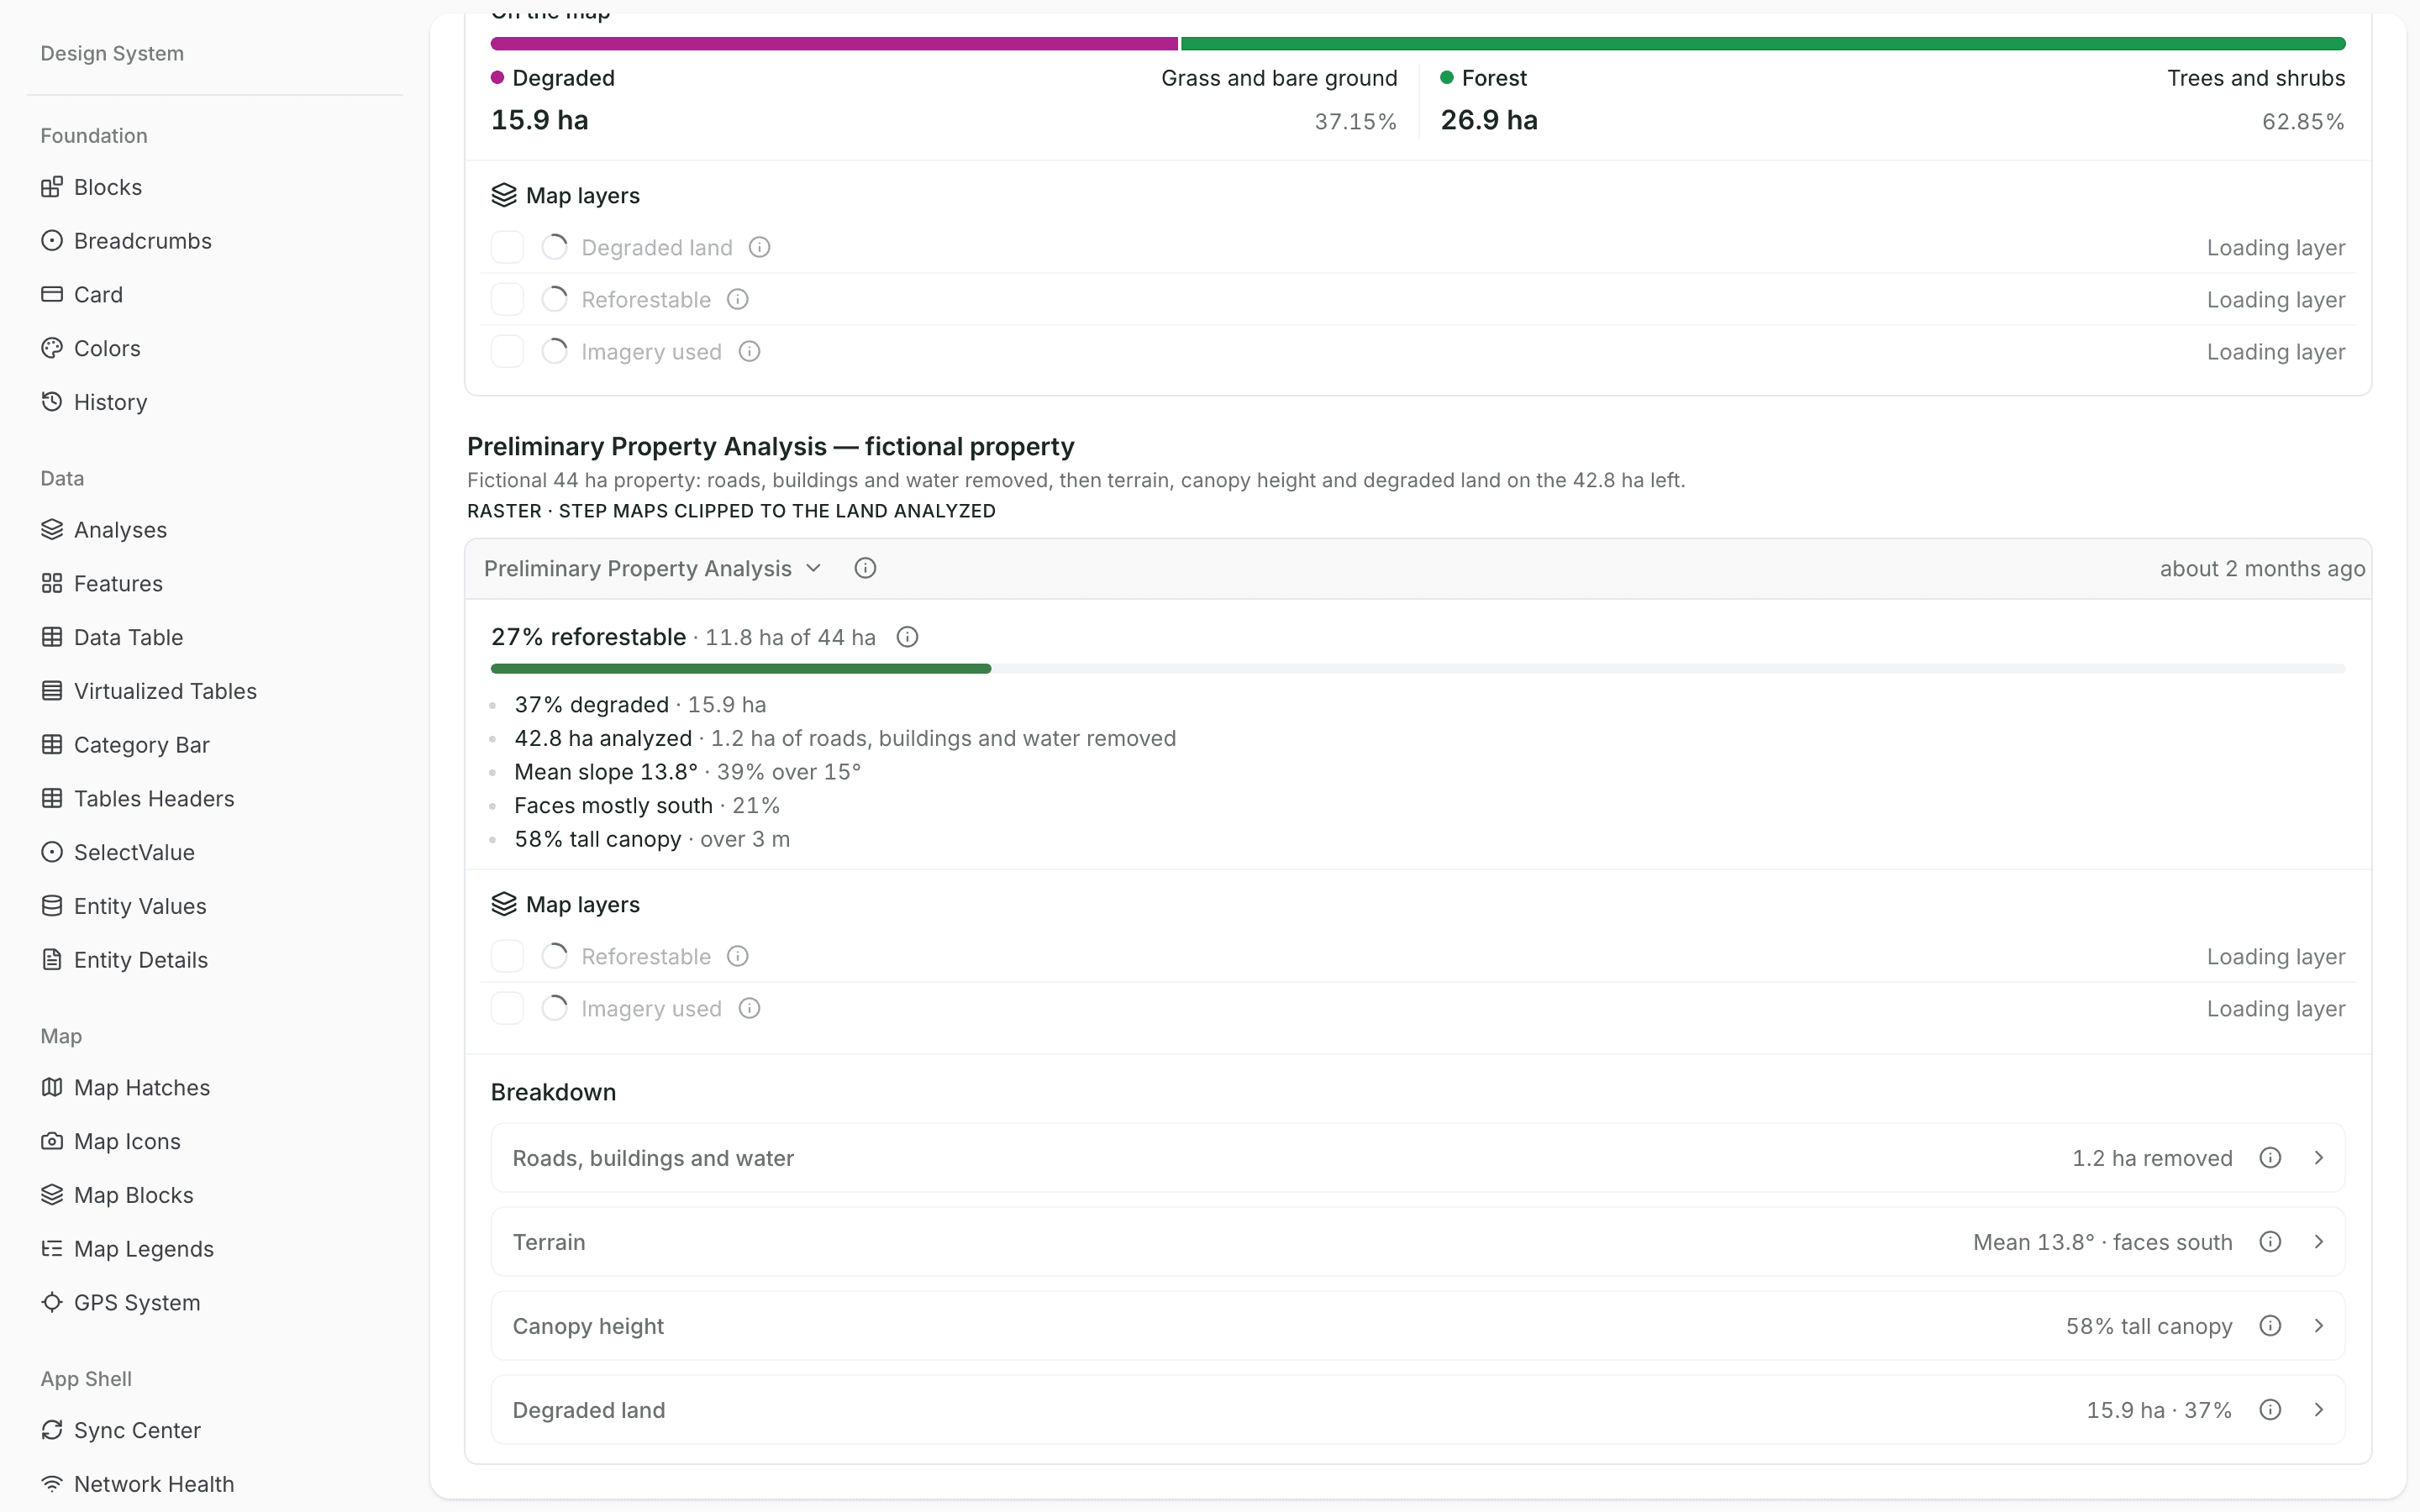The image size is (2420, 1512).
Task: Open History clock icon in sidebar
Action: click(52, 401)
